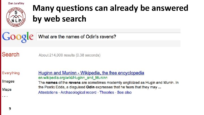Click the red Search heading
204x115 pixels.
point(11,55)
